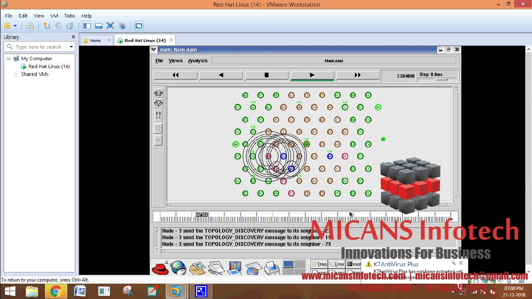Viewport: 532px width, 299px height.
Task: Open the power options dropdown arrow
Action: [15, 26]
